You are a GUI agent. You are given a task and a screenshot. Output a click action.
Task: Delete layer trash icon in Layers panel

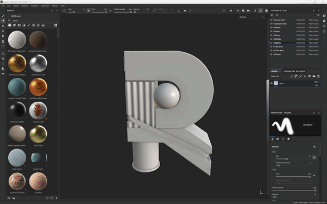318,76
